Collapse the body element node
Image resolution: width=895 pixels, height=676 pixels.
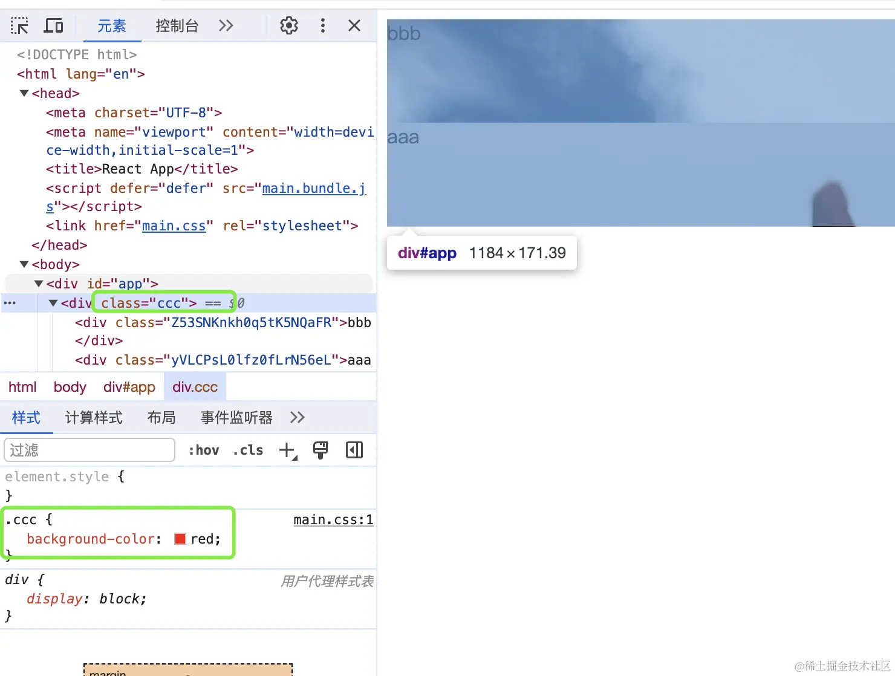point(24,264)
